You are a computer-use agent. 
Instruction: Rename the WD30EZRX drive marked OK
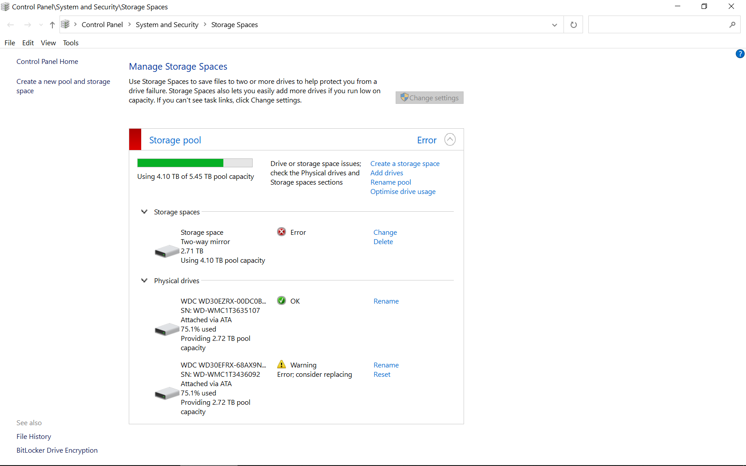386,301
